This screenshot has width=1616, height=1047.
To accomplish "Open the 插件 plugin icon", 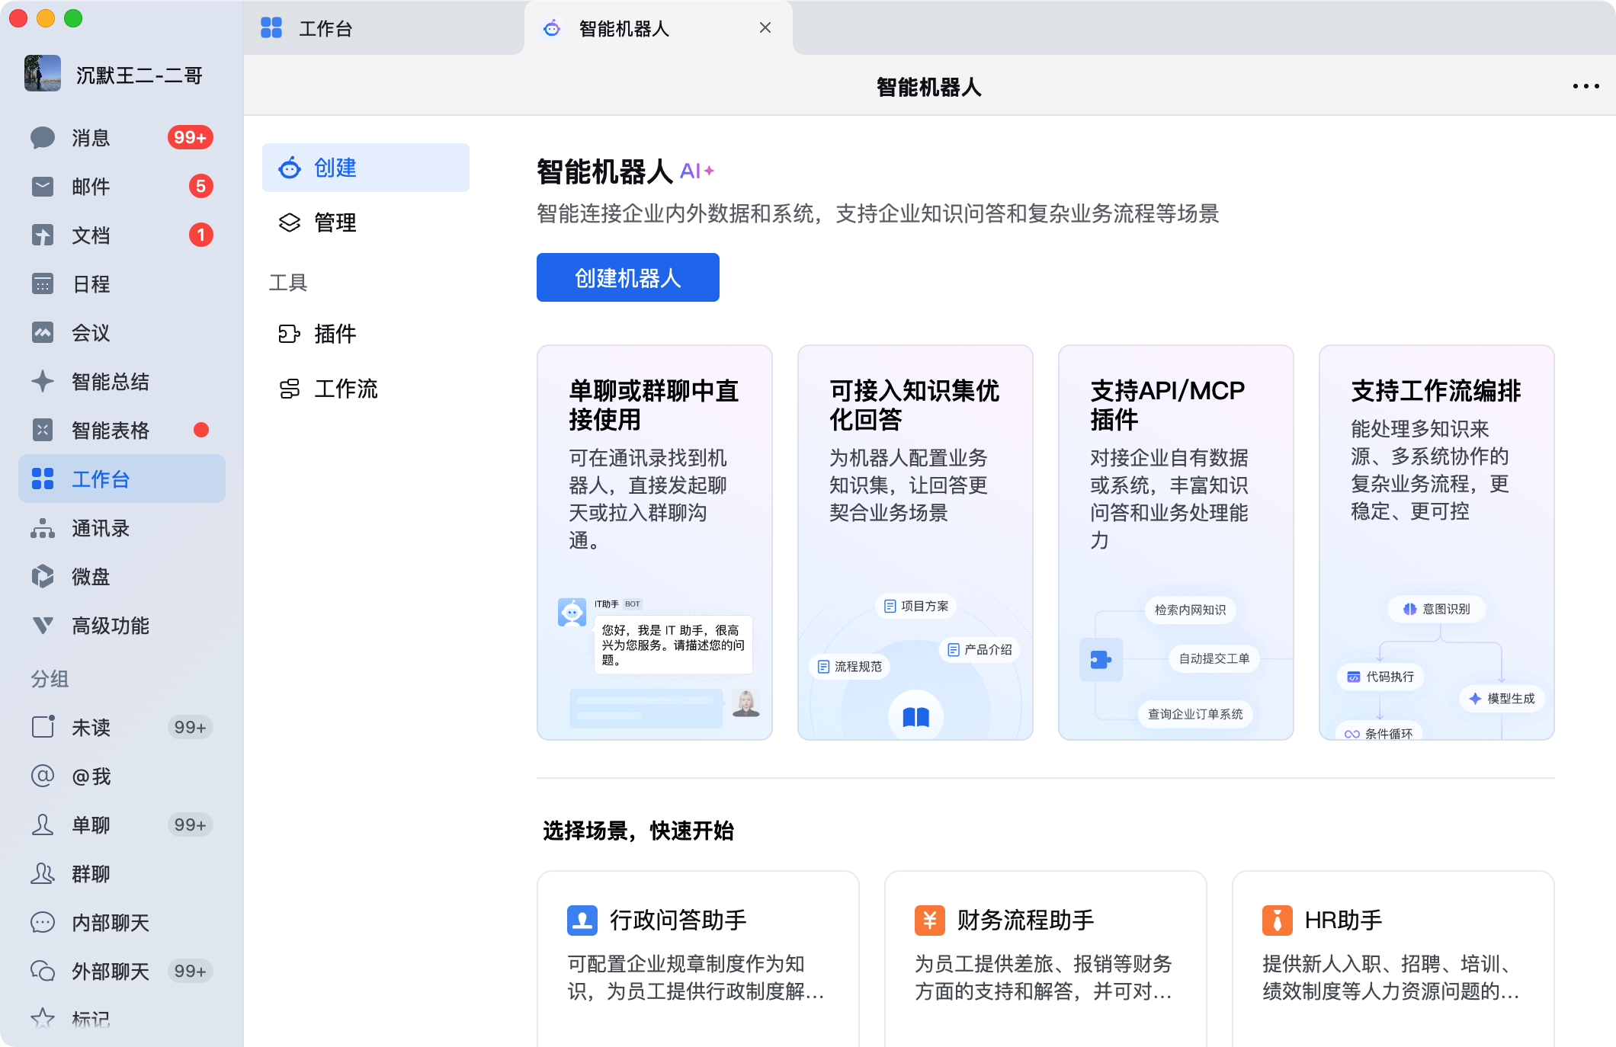I will click(289, 334).
